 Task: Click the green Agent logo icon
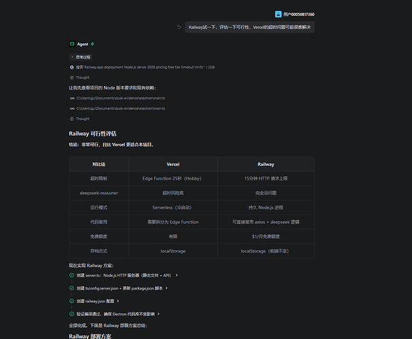72,44
